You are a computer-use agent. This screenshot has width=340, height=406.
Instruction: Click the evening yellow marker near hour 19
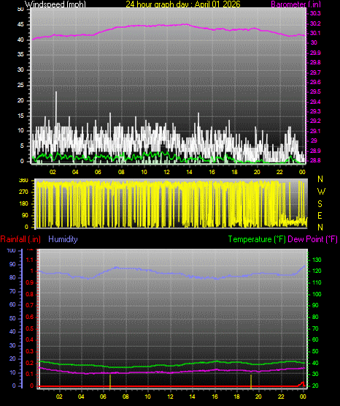(x=251, y=381)
